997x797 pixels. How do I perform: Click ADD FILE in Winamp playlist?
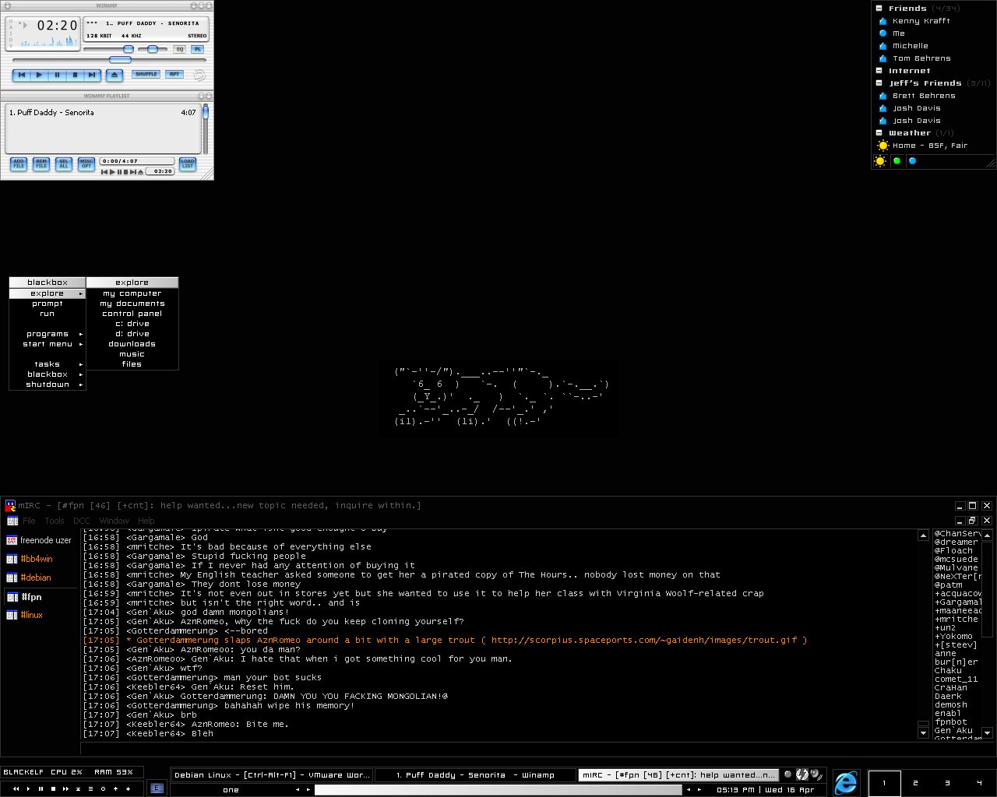[19, 164]
